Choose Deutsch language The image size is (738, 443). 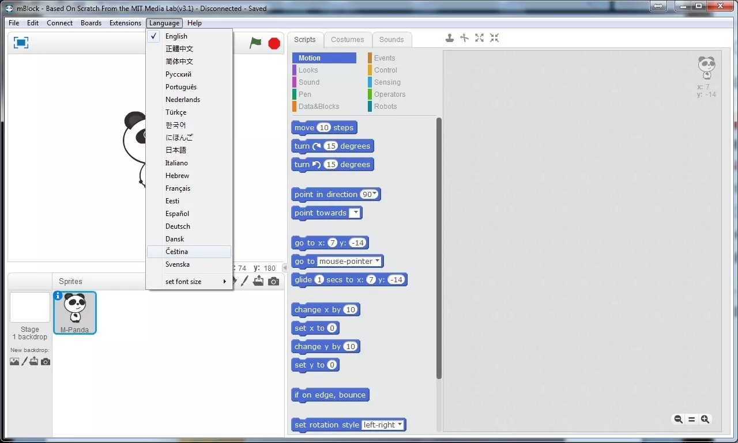point(190,226)
